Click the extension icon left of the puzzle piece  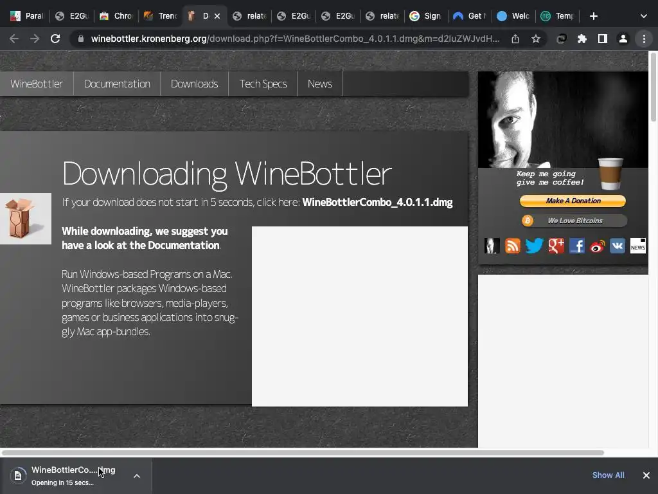(x=562, y=39)
